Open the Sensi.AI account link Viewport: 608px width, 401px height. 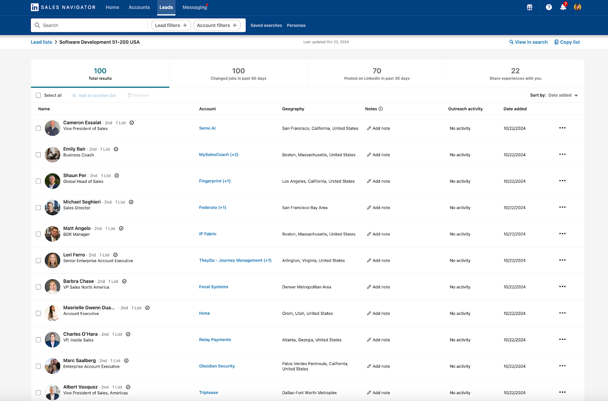(x=207, y=128)
